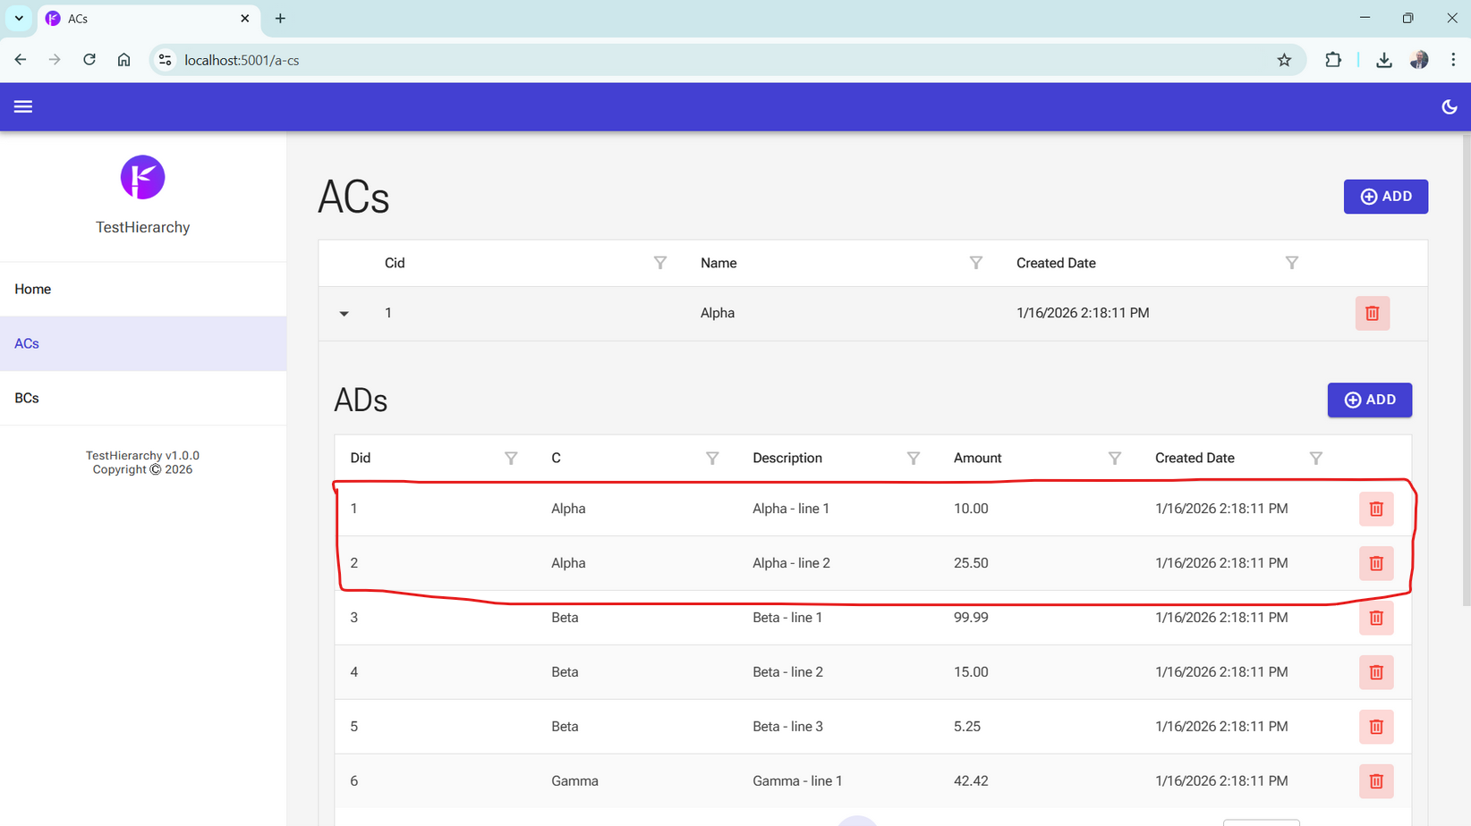The width and height of the screenshot is (1471, 826).
Task: Open filter for Name column
Action: click(x=975, y=263)
